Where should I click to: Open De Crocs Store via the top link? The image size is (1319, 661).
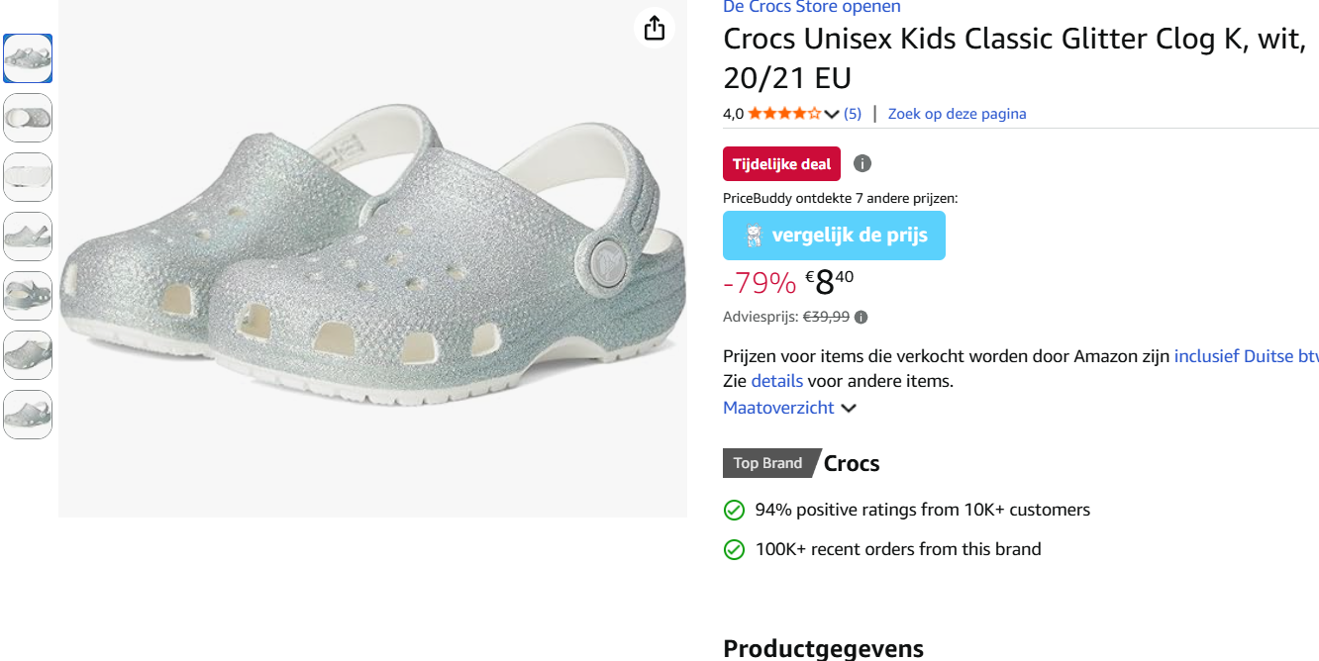click(x=810, y=7)
